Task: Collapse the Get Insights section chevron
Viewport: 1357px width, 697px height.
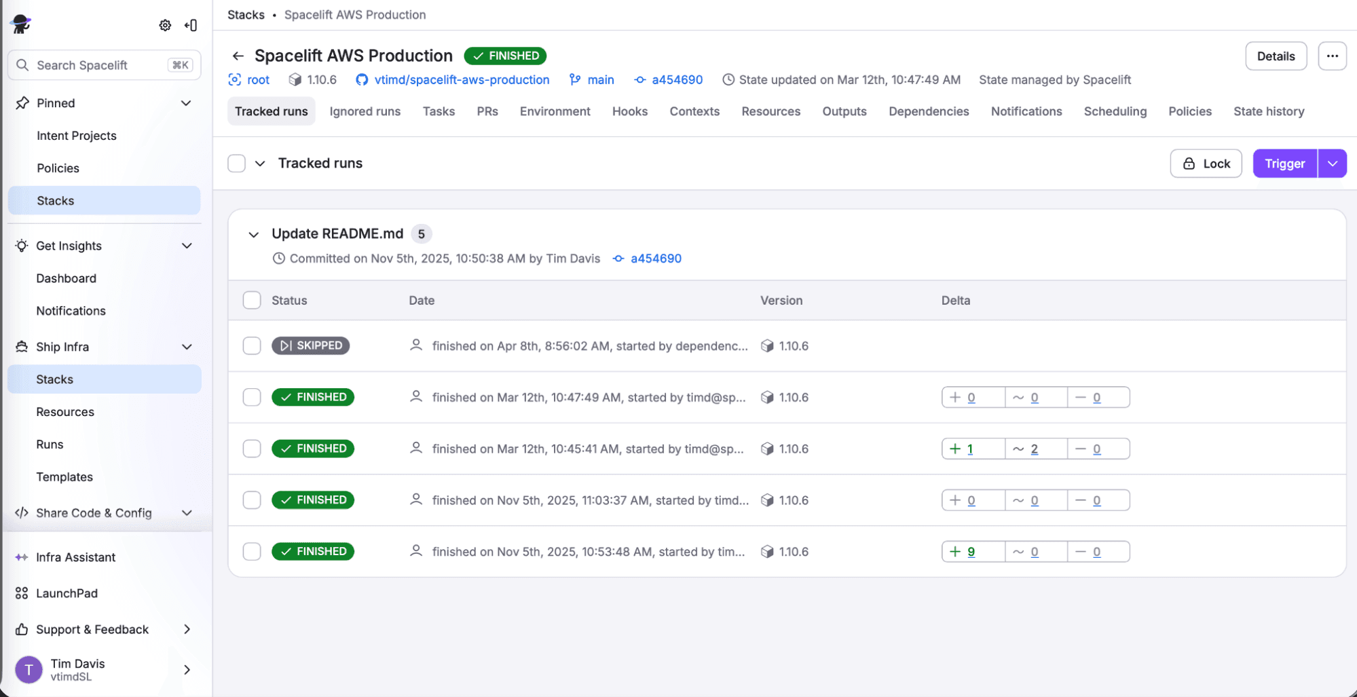Action: 187,246
